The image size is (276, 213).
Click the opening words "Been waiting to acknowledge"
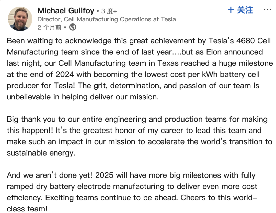[x=59, y=41]
